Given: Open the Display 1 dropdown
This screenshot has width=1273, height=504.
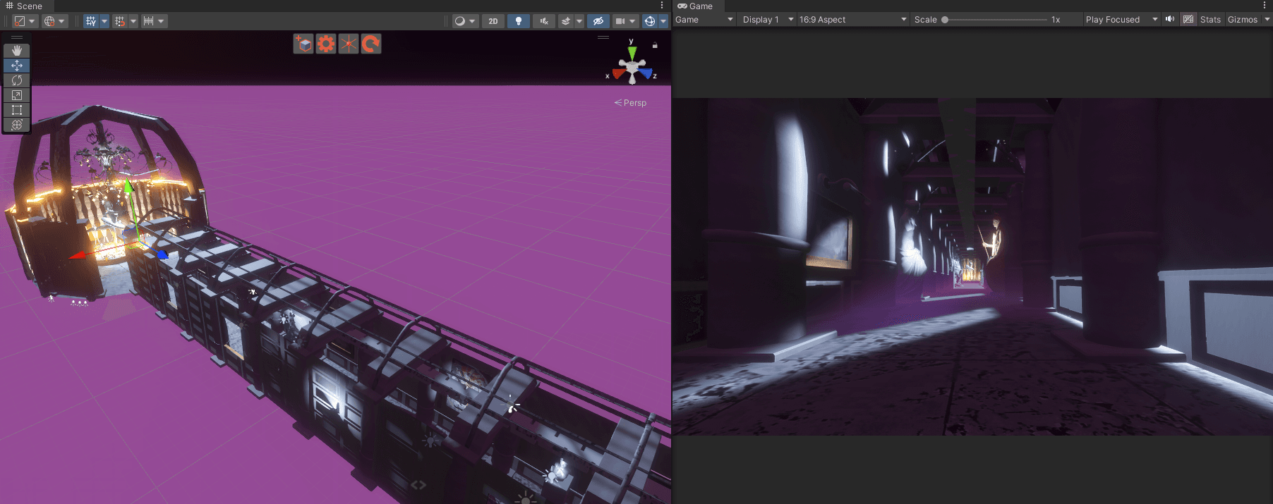Looking at the screenshot, I should [x=767, y=20].
